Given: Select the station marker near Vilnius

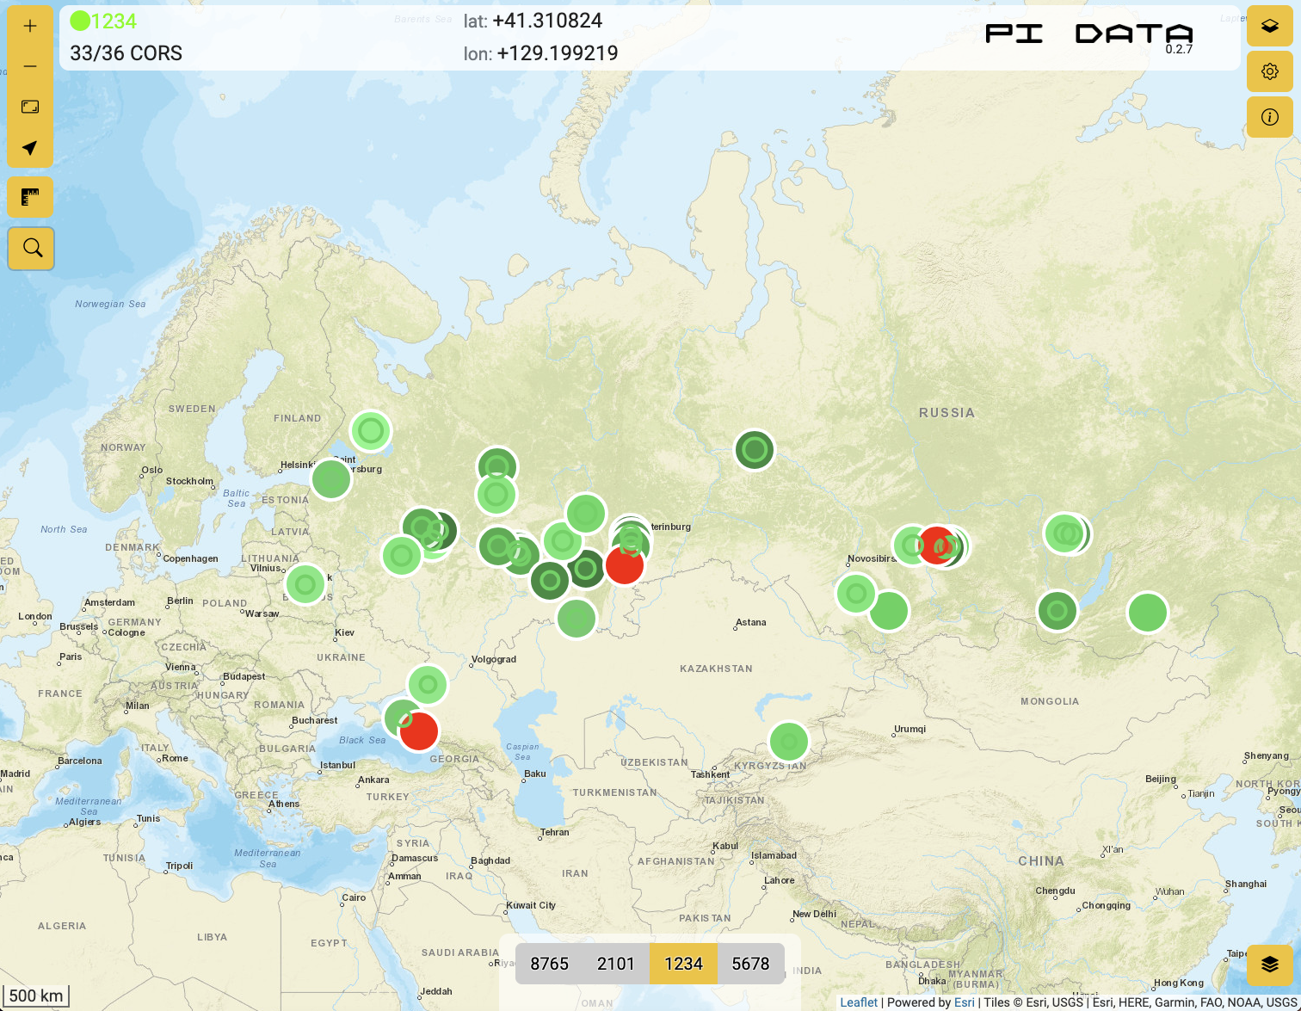Looking at the screenshot, I should click(305, 585).
